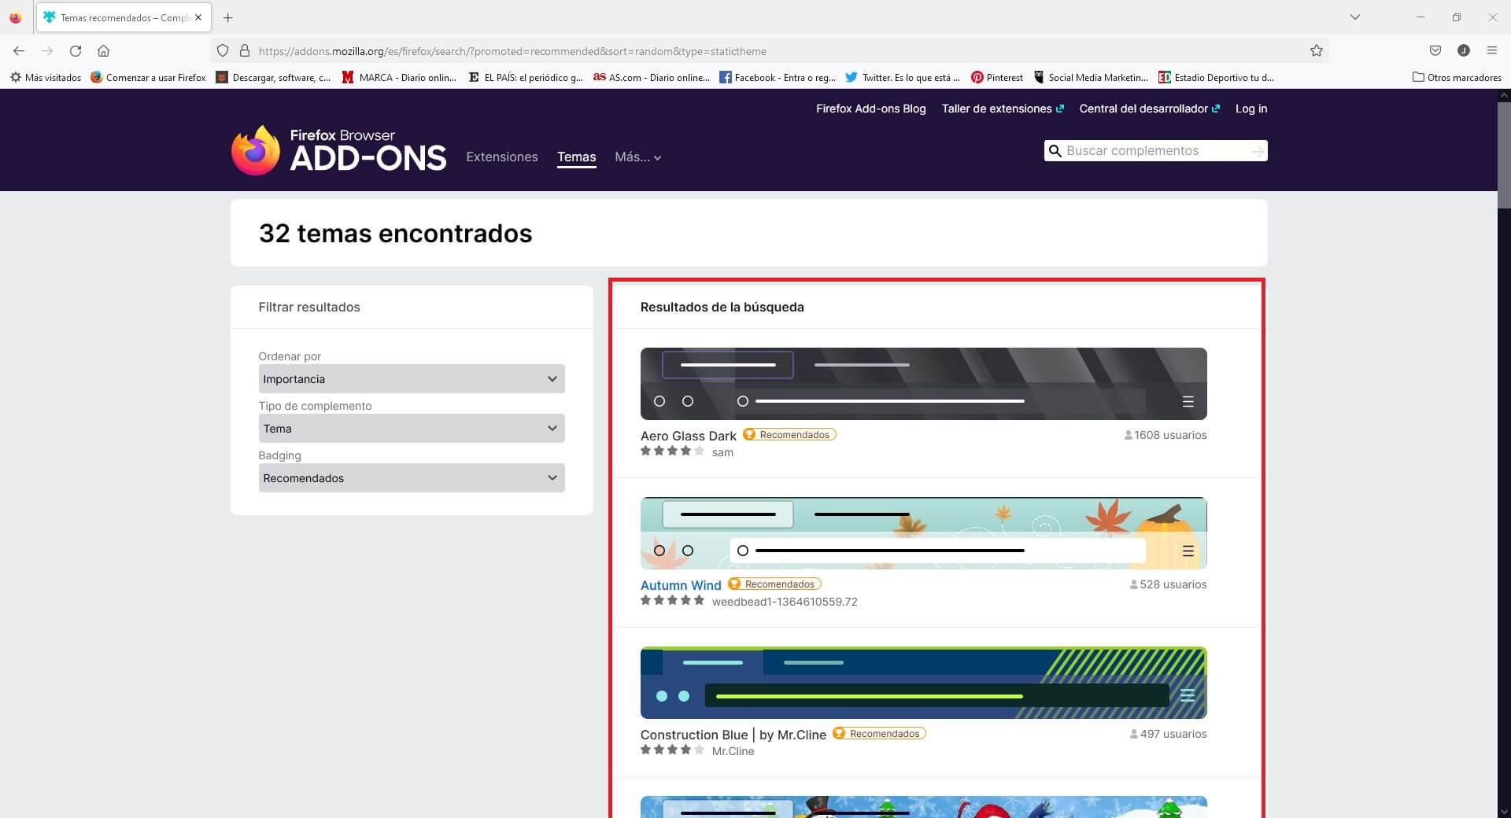Click Recomendados badge next to Autumn Wind
The image size is (1511, 818).
(774, 584)
